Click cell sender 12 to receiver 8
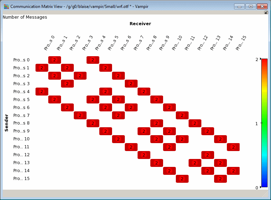Screen dimensions: 271x200 [144, 155]
